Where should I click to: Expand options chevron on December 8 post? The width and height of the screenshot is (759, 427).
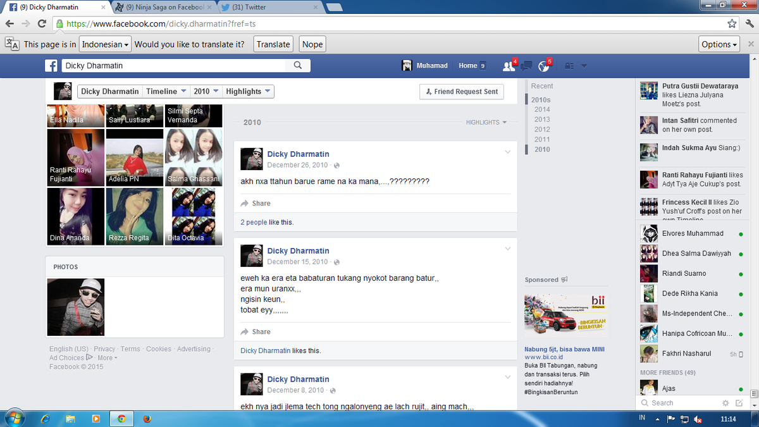(x=507, y=377)
